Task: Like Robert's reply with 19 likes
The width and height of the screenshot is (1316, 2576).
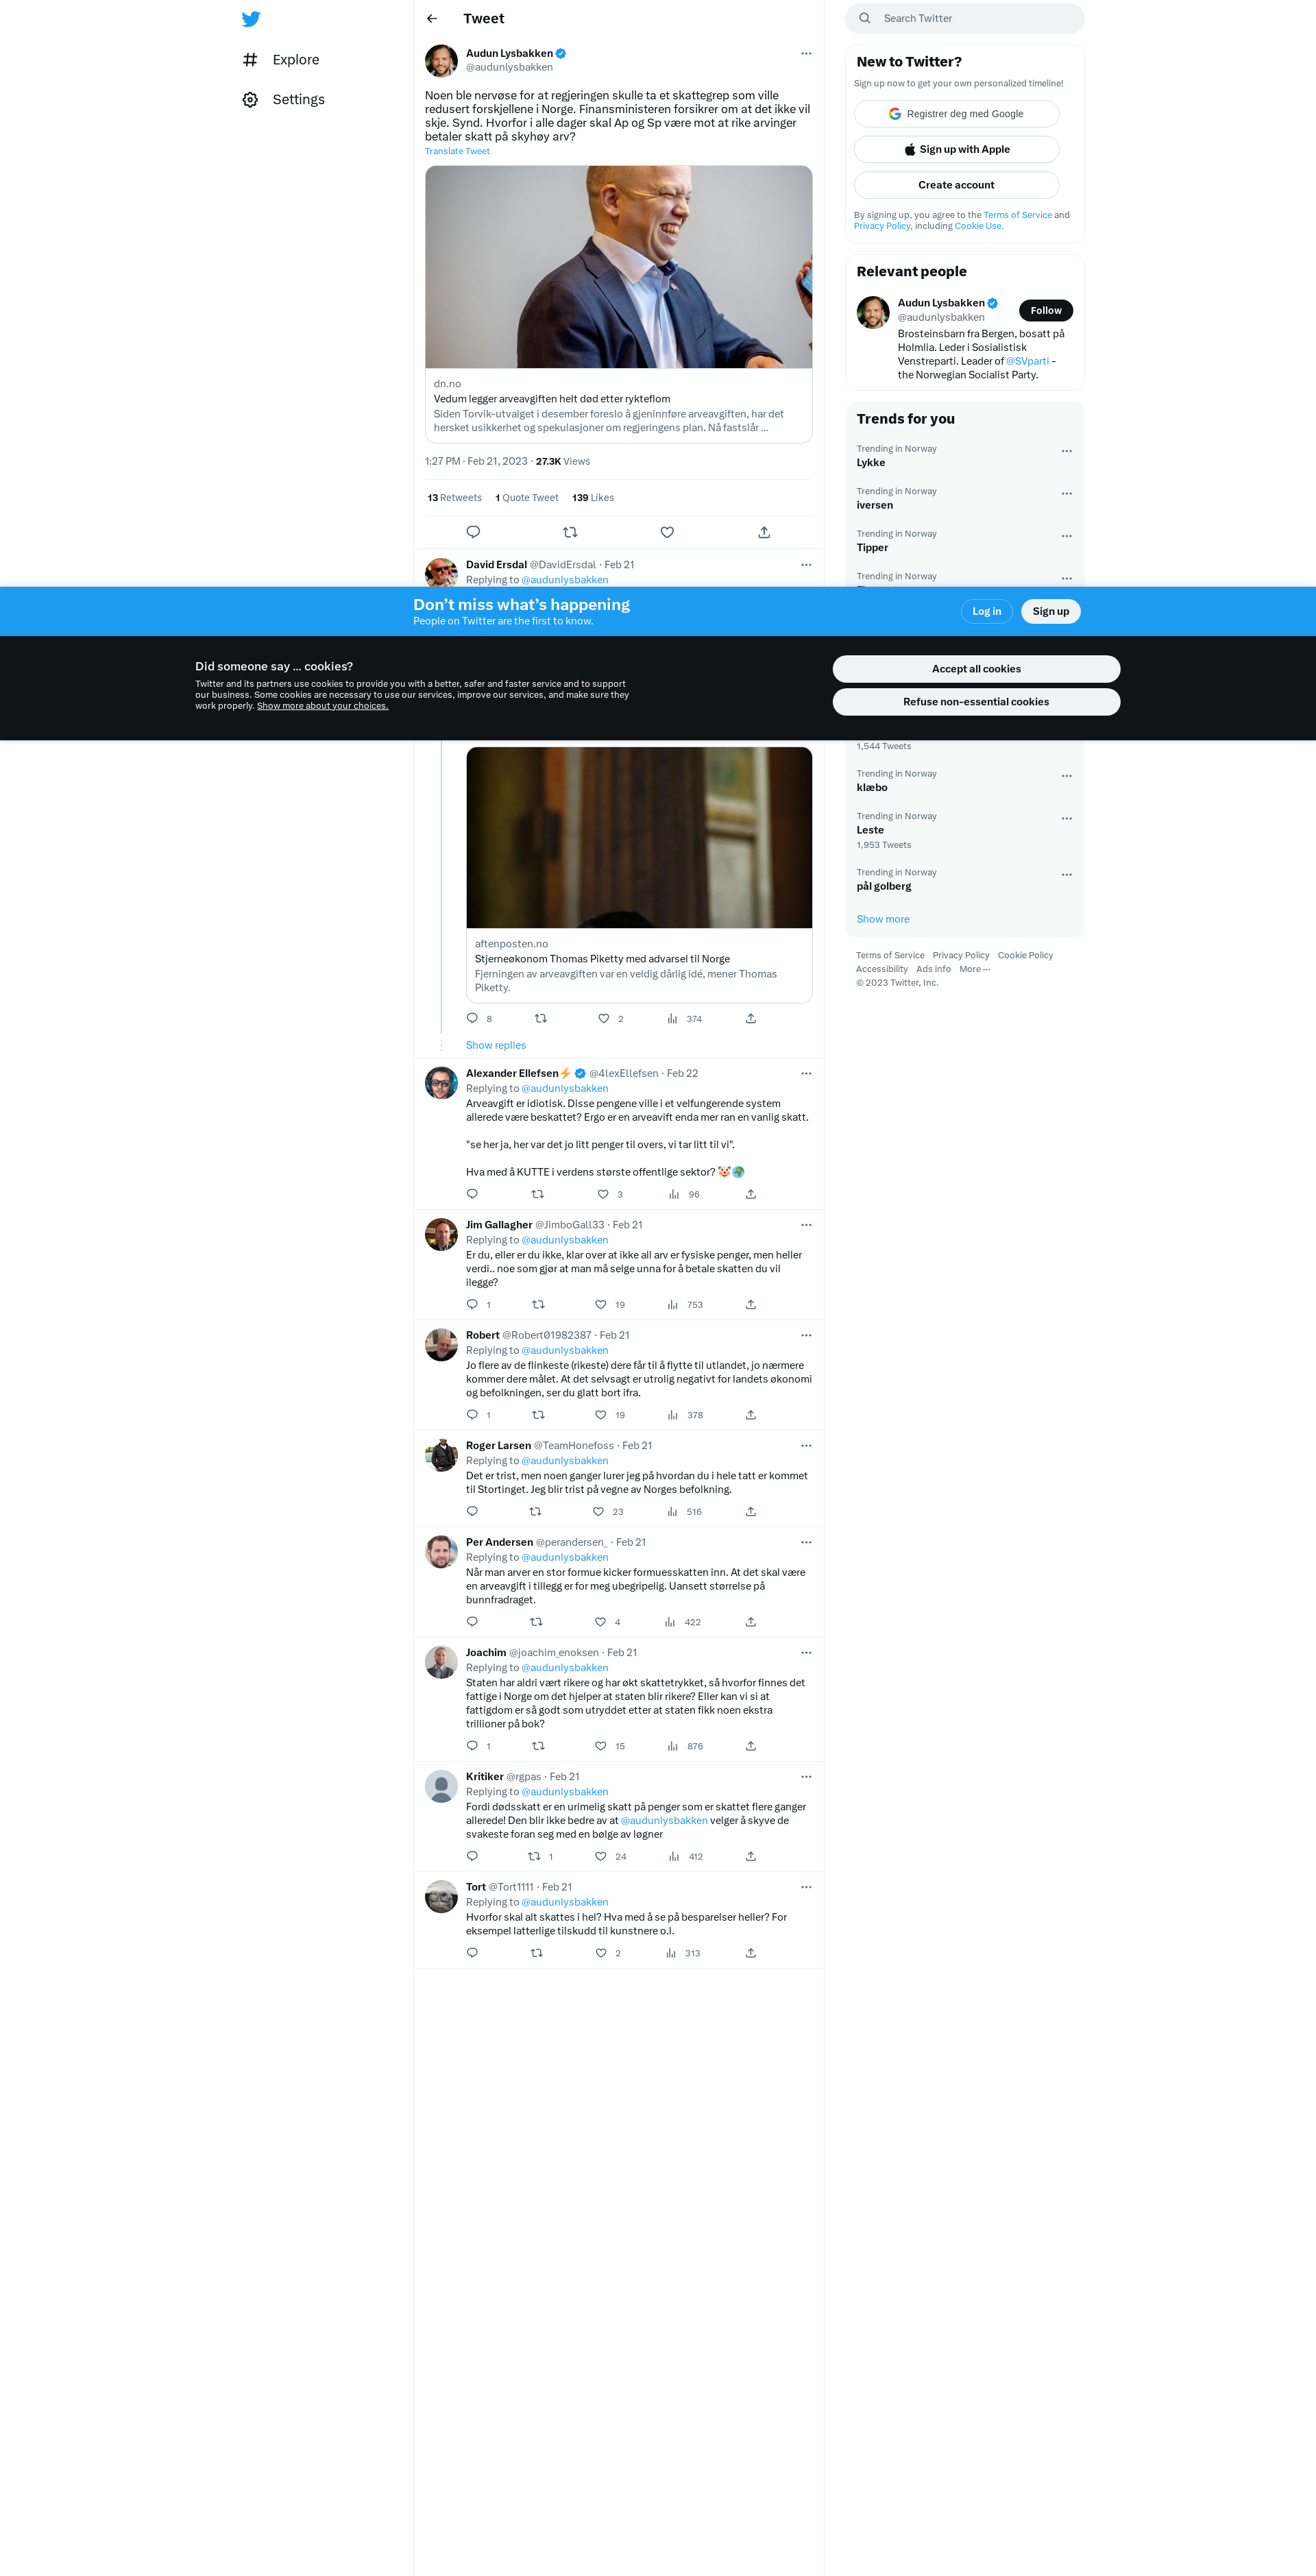Action: (x=601, y=1415)
